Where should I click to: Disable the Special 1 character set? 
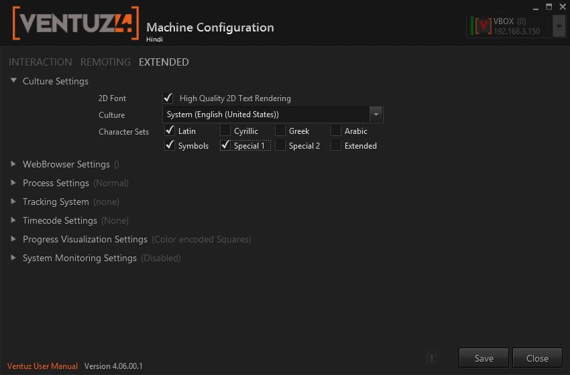pyautogui.click(x=225, y=145)
